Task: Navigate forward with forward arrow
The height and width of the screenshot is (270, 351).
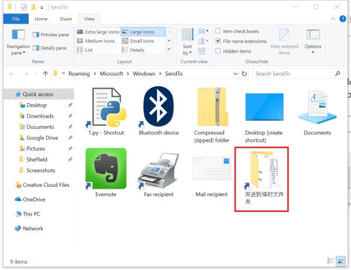Action: pyautogui.click(x=26, y=74)
